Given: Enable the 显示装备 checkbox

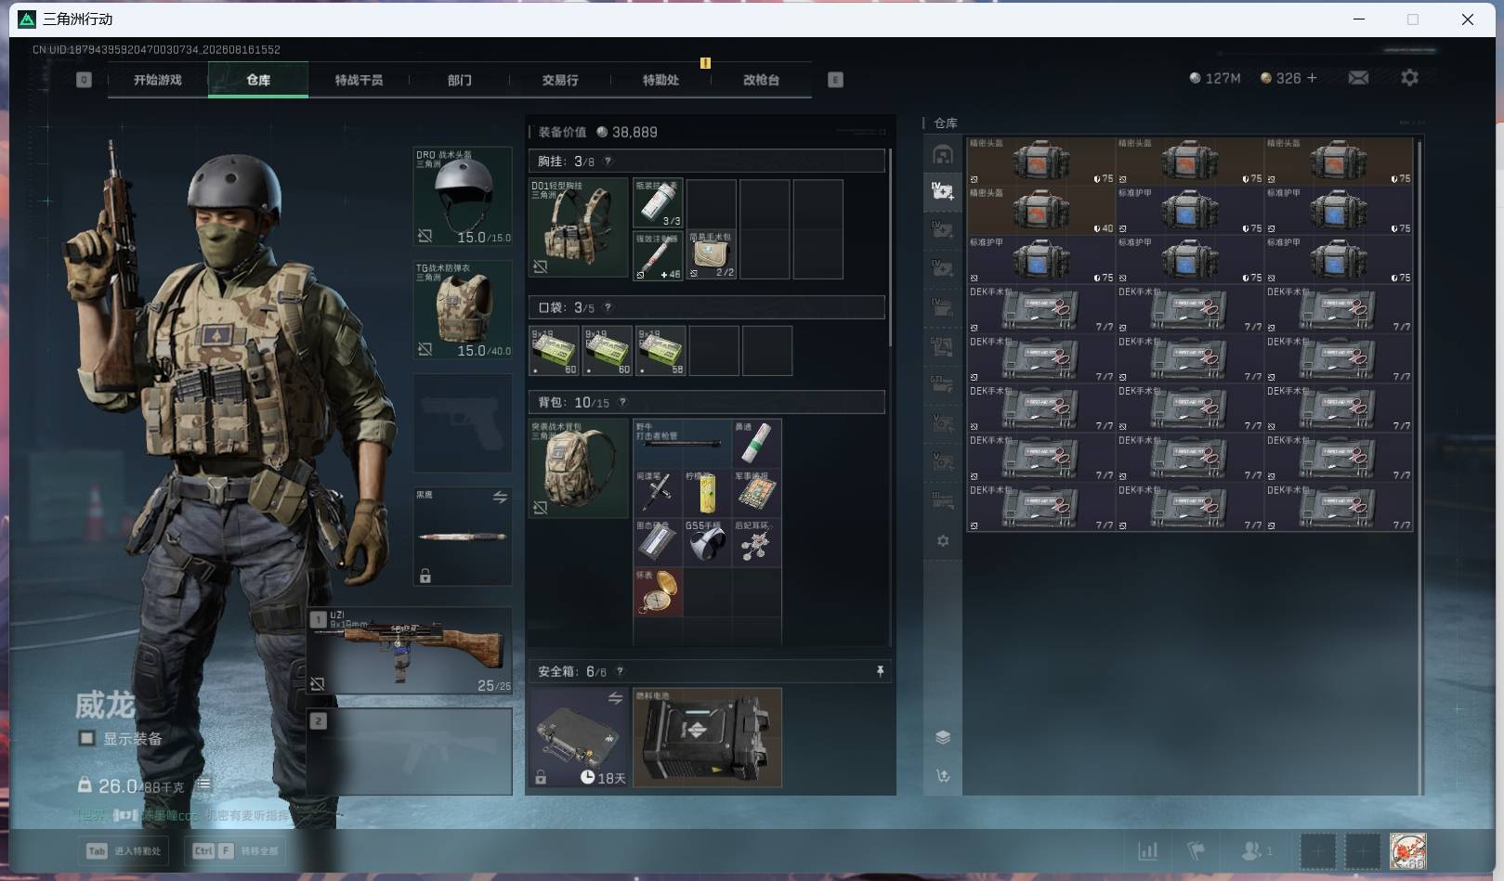Looking at the screenshot, I should pos(86,738).
